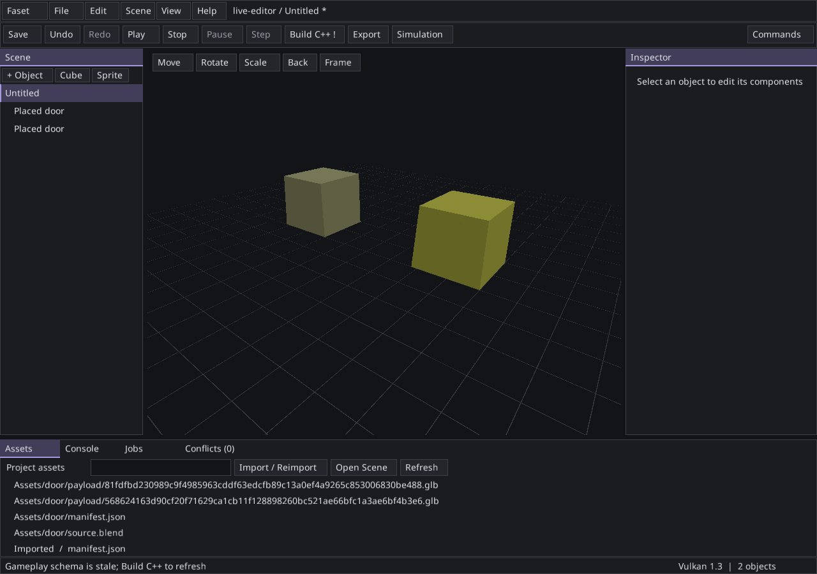
Task: Run Build C++ !
Action: pyautogui.click(x=315, y=34)
